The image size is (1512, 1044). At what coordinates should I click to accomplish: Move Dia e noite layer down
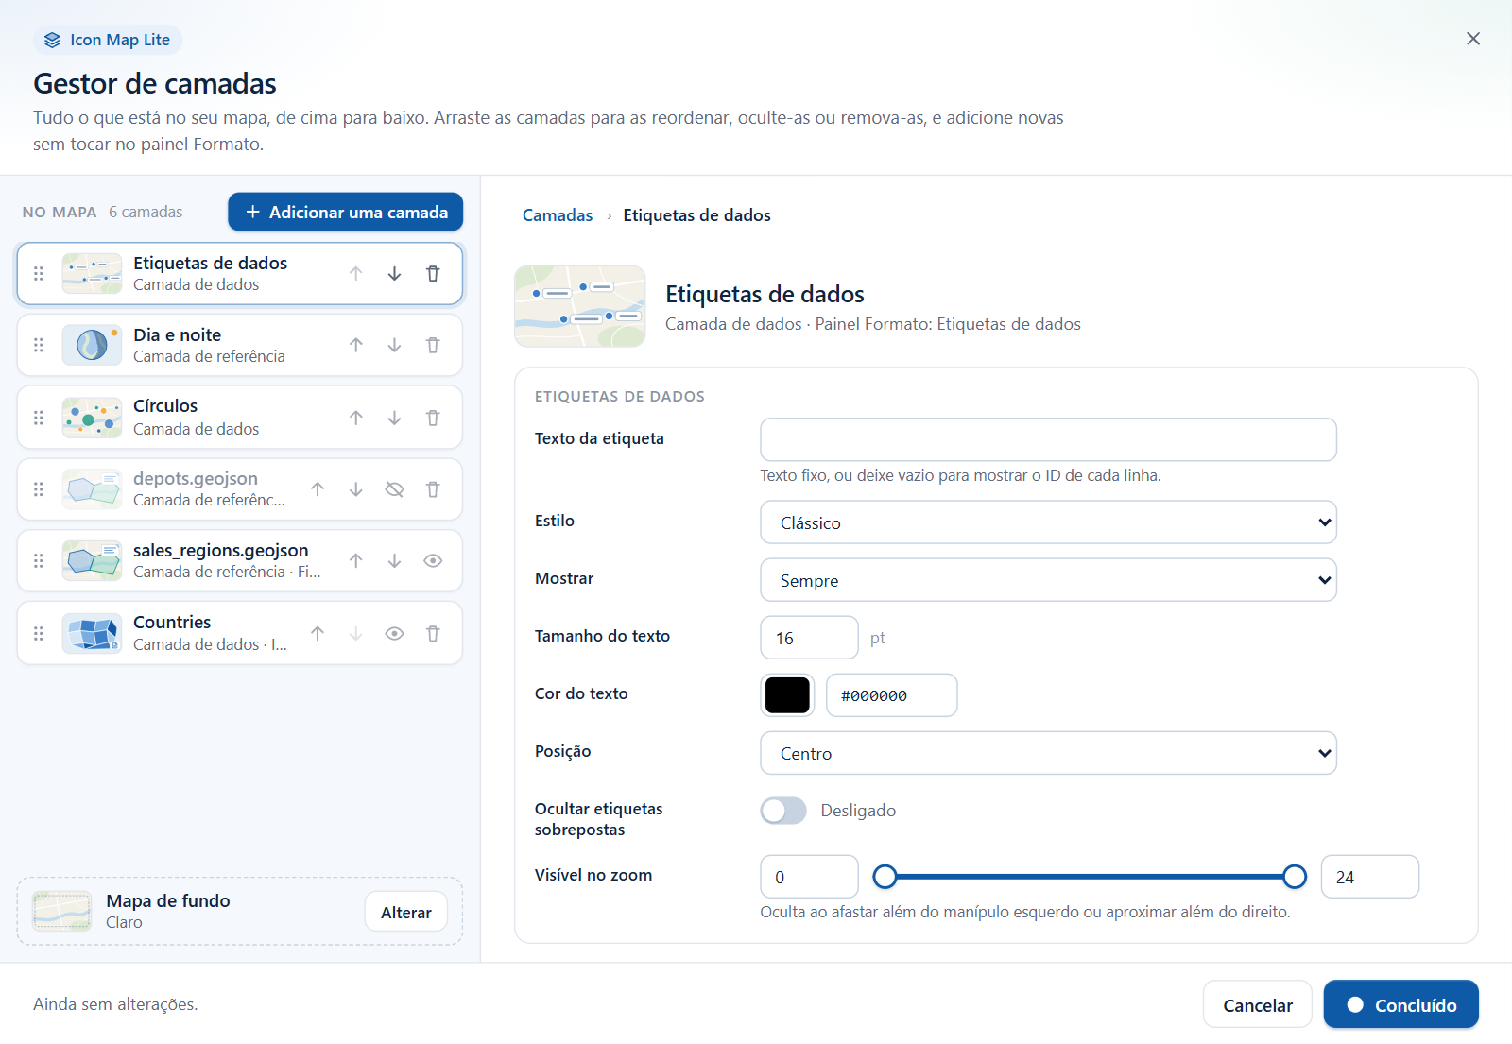coord(394,345)
